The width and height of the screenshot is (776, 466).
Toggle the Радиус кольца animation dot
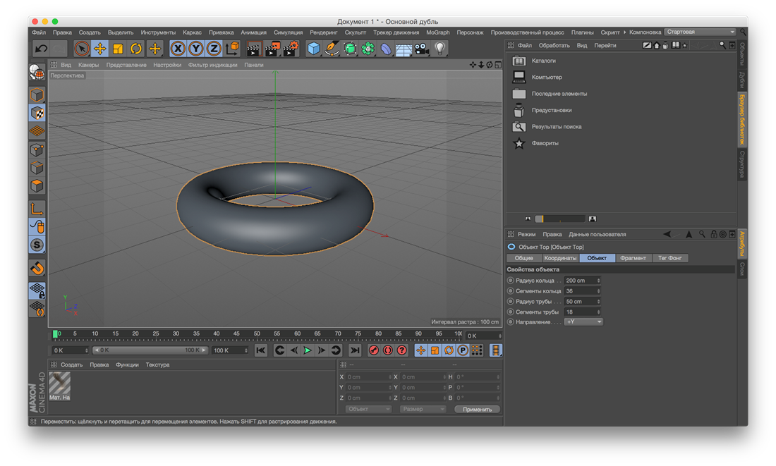(511, 281)
